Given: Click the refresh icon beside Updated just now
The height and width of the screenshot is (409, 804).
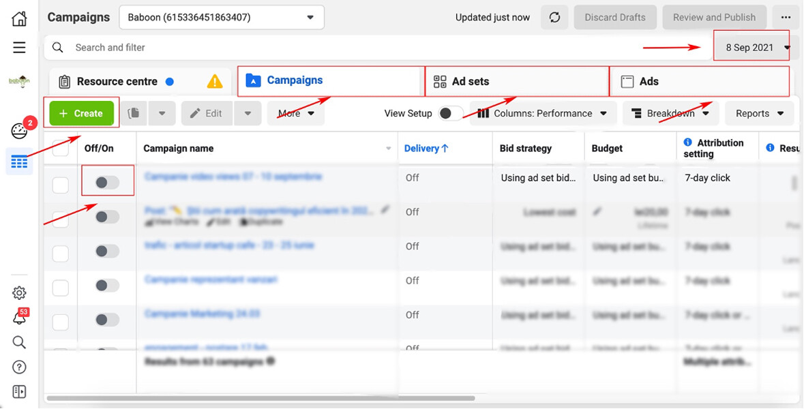Looking at the screenshot, I should point(554,18).
